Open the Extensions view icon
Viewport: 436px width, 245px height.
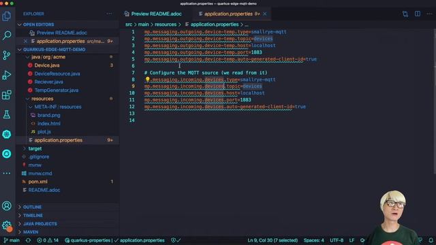7,95
